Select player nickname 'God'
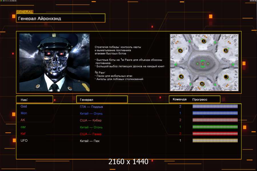This screenshot has width=257, height=171. point(24,106)
